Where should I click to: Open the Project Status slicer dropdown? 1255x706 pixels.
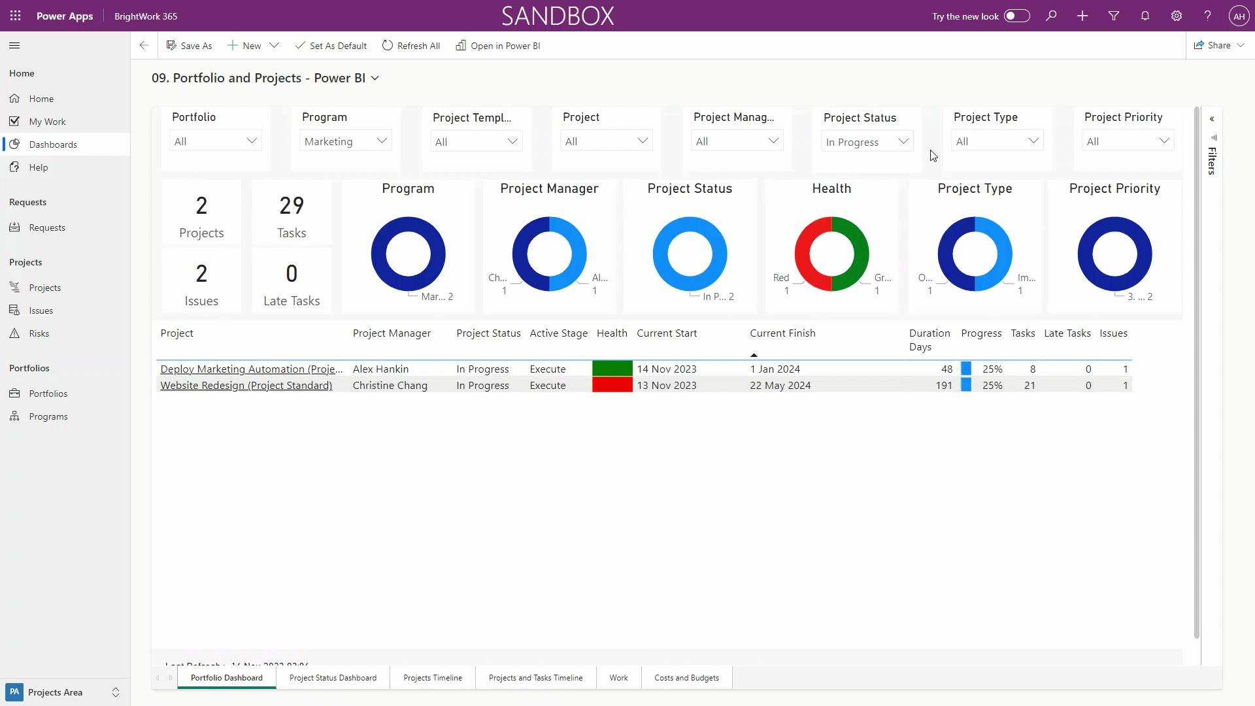click(x=867, y=142)
